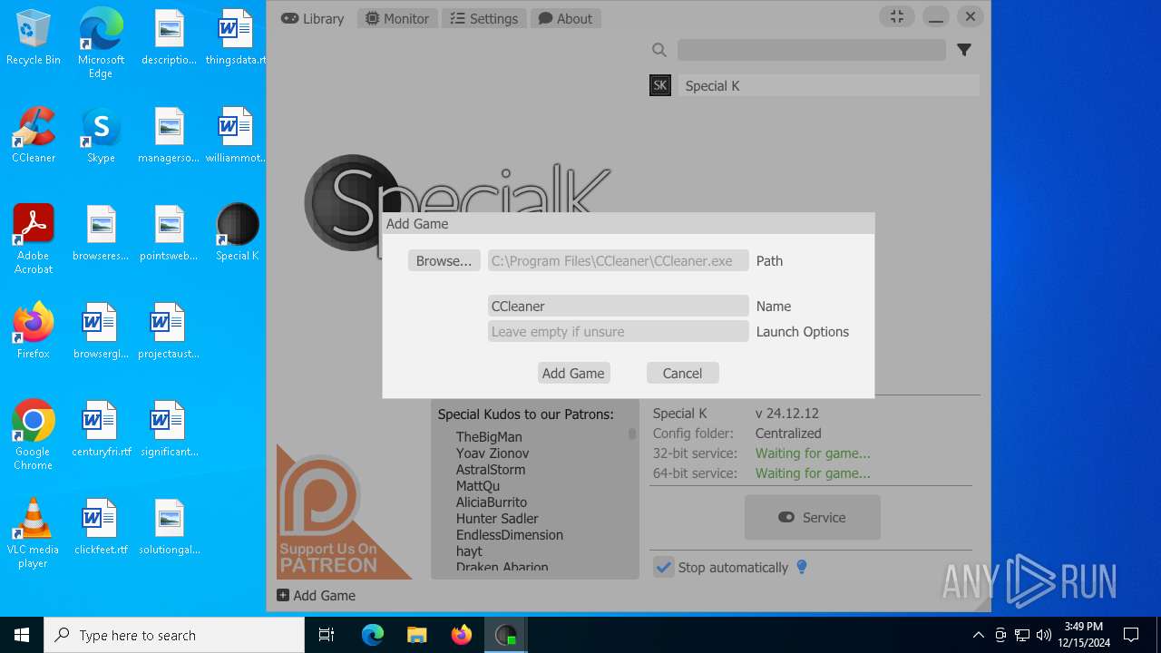Focus the game search field
Image resolution: width=1161 pixels, height=653 pixels.
coord(812,50)
